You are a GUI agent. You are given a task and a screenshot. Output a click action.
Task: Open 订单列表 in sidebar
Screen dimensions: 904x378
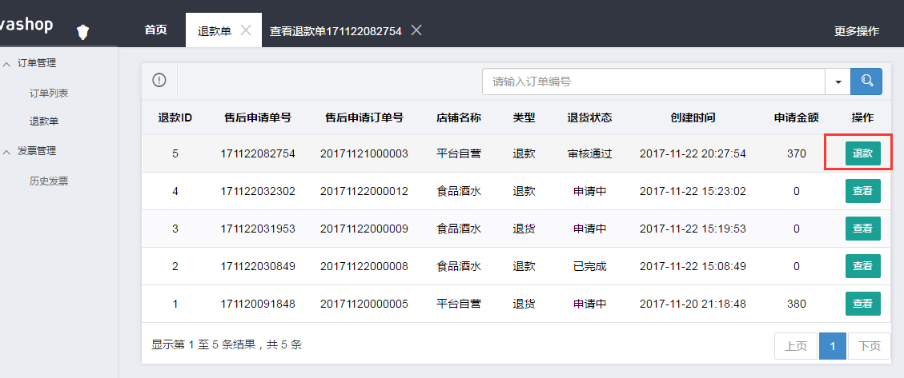point(49,94)
